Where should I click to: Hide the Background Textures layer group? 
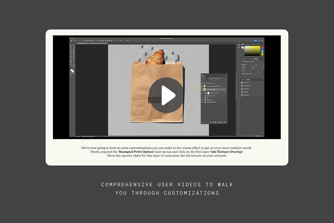(x=202, y=102)
